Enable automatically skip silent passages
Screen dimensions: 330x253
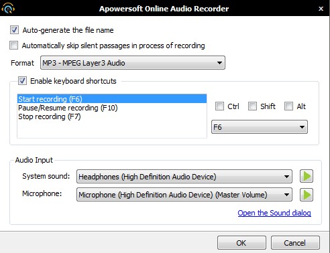pyautogui.click(x=14, y=46)
